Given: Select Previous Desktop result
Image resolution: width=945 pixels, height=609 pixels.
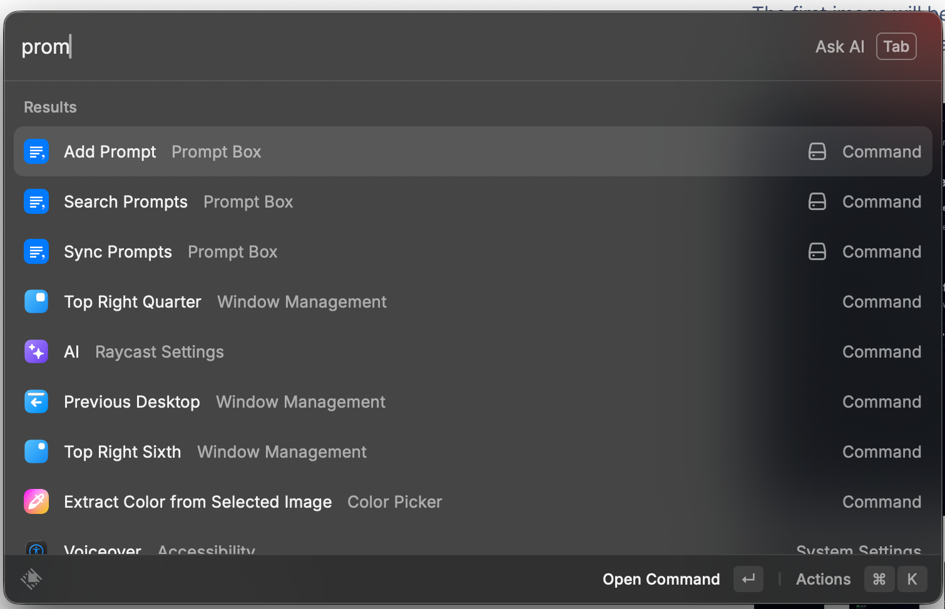Looking at the screenshot, I should click(473, 401).
